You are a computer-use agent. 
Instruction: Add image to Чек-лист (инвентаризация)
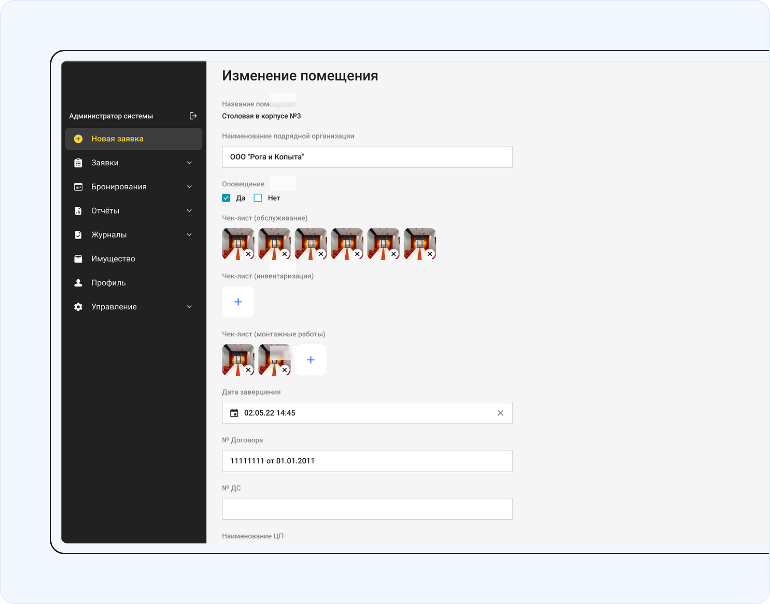click(238, 302)
